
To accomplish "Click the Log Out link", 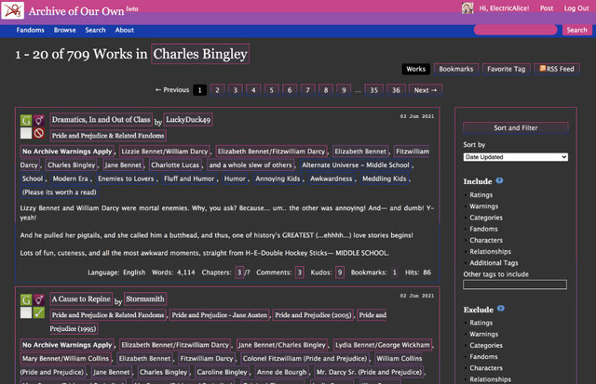I will tap(576, 8).
